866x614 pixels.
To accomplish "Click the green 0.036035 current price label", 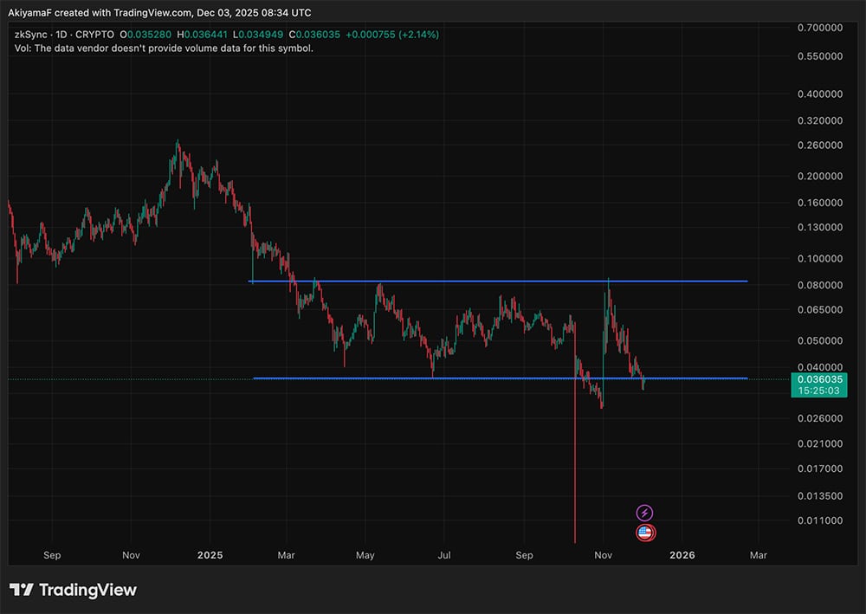I will (x=818, y=378).
